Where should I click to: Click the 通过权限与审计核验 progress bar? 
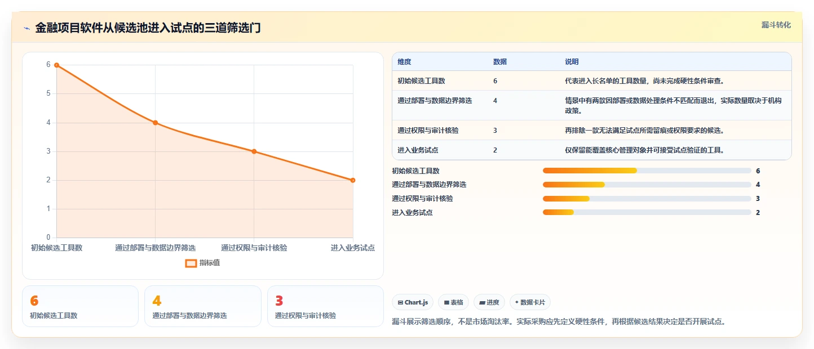click(647, 199)
